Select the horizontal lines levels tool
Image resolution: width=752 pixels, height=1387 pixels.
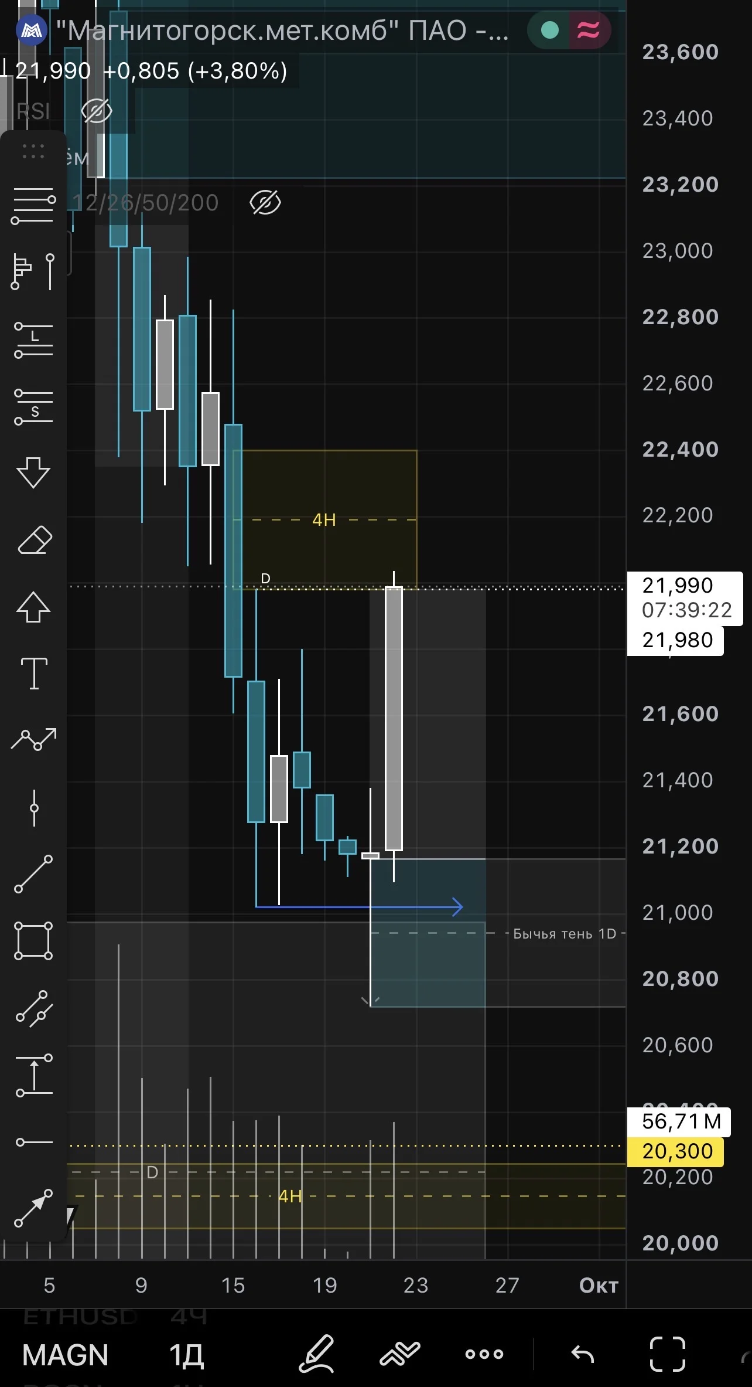[33, 206]
